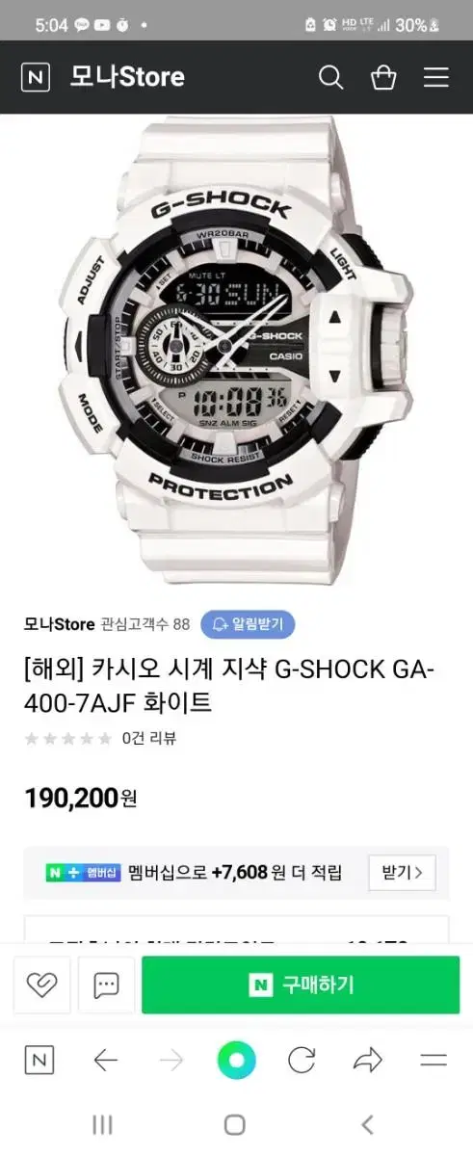Share the page using share arrow icon
This screenshot has width=473, height=1156.
[x=368, y=1062]
